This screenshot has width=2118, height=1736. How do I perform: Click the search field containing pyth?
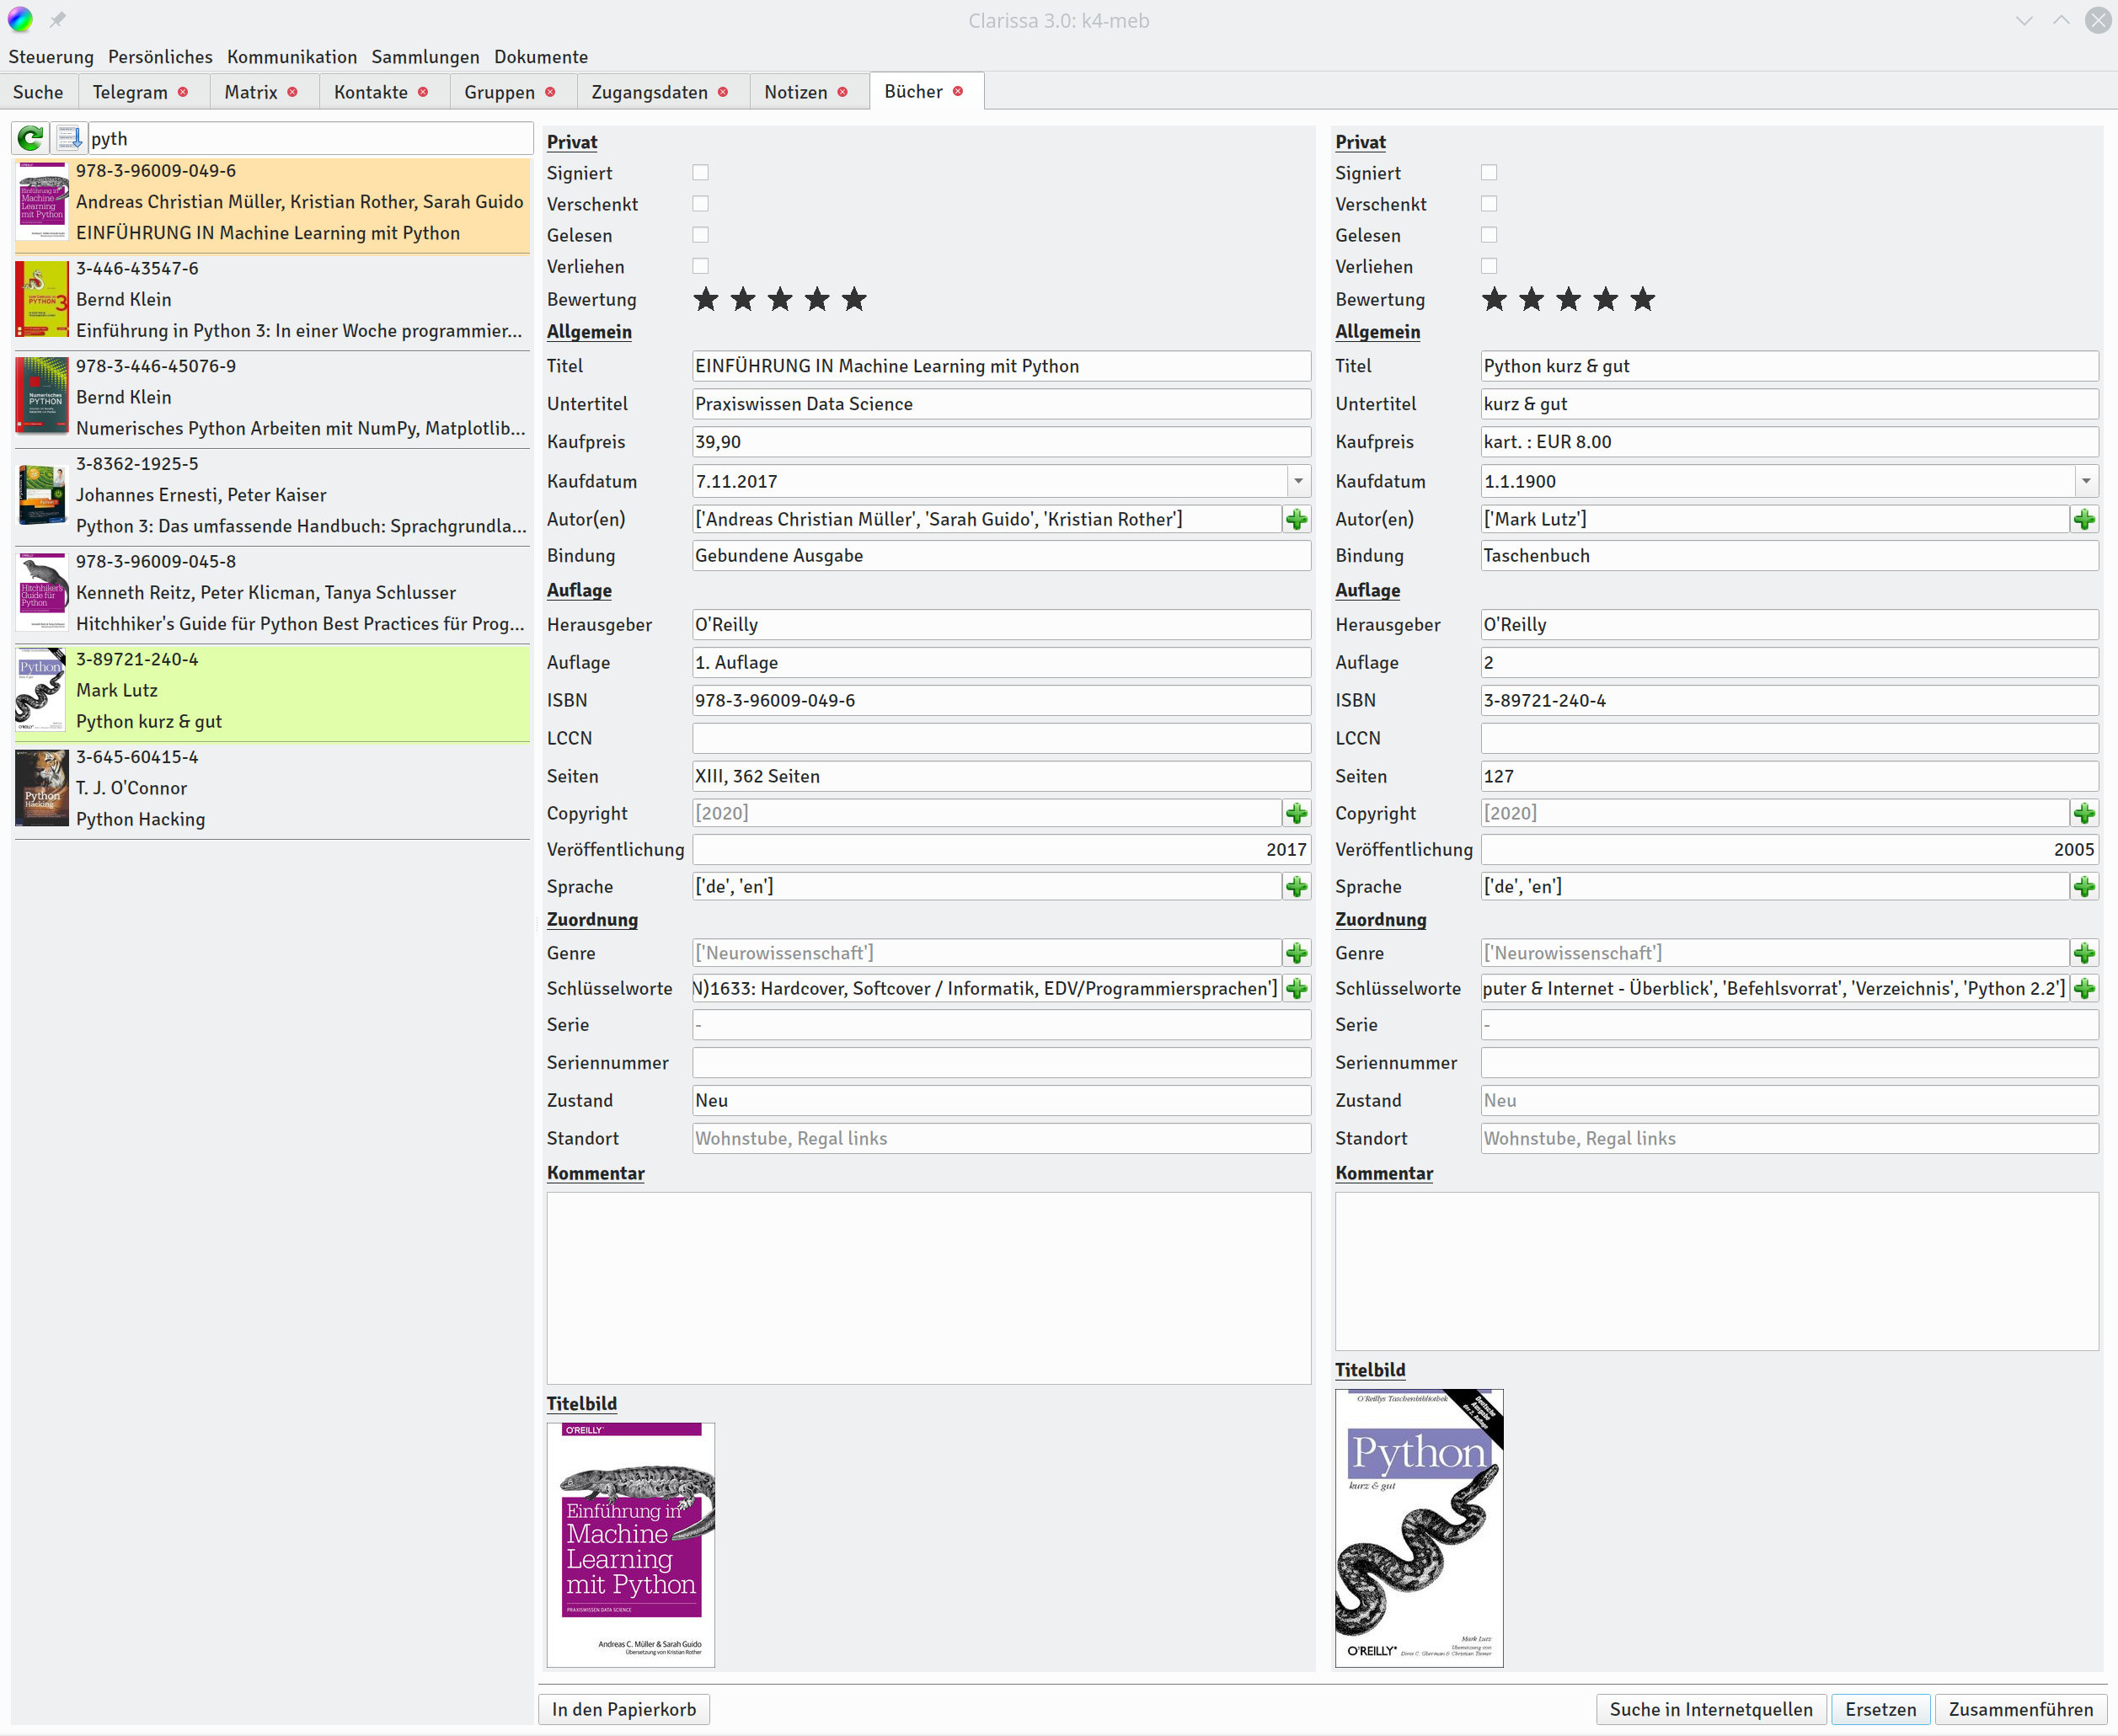(x=310, y=138)
